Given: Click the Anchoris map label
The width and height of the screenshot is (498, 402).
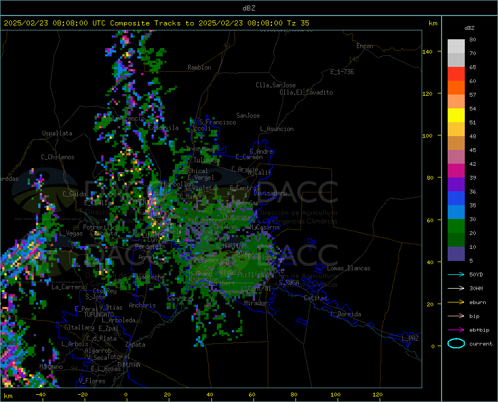Looking at the screenshot, I should point(142,305).
